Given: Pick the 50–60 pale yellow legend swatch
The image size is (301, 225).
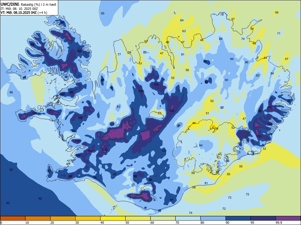Looking at the screenshot, I should point(138,218).
